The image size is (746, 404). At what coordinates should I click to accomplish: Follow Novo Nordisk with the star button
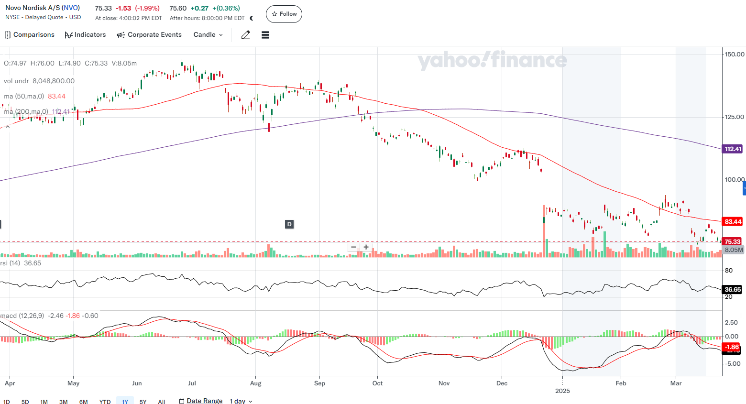(x=284, y=14)
